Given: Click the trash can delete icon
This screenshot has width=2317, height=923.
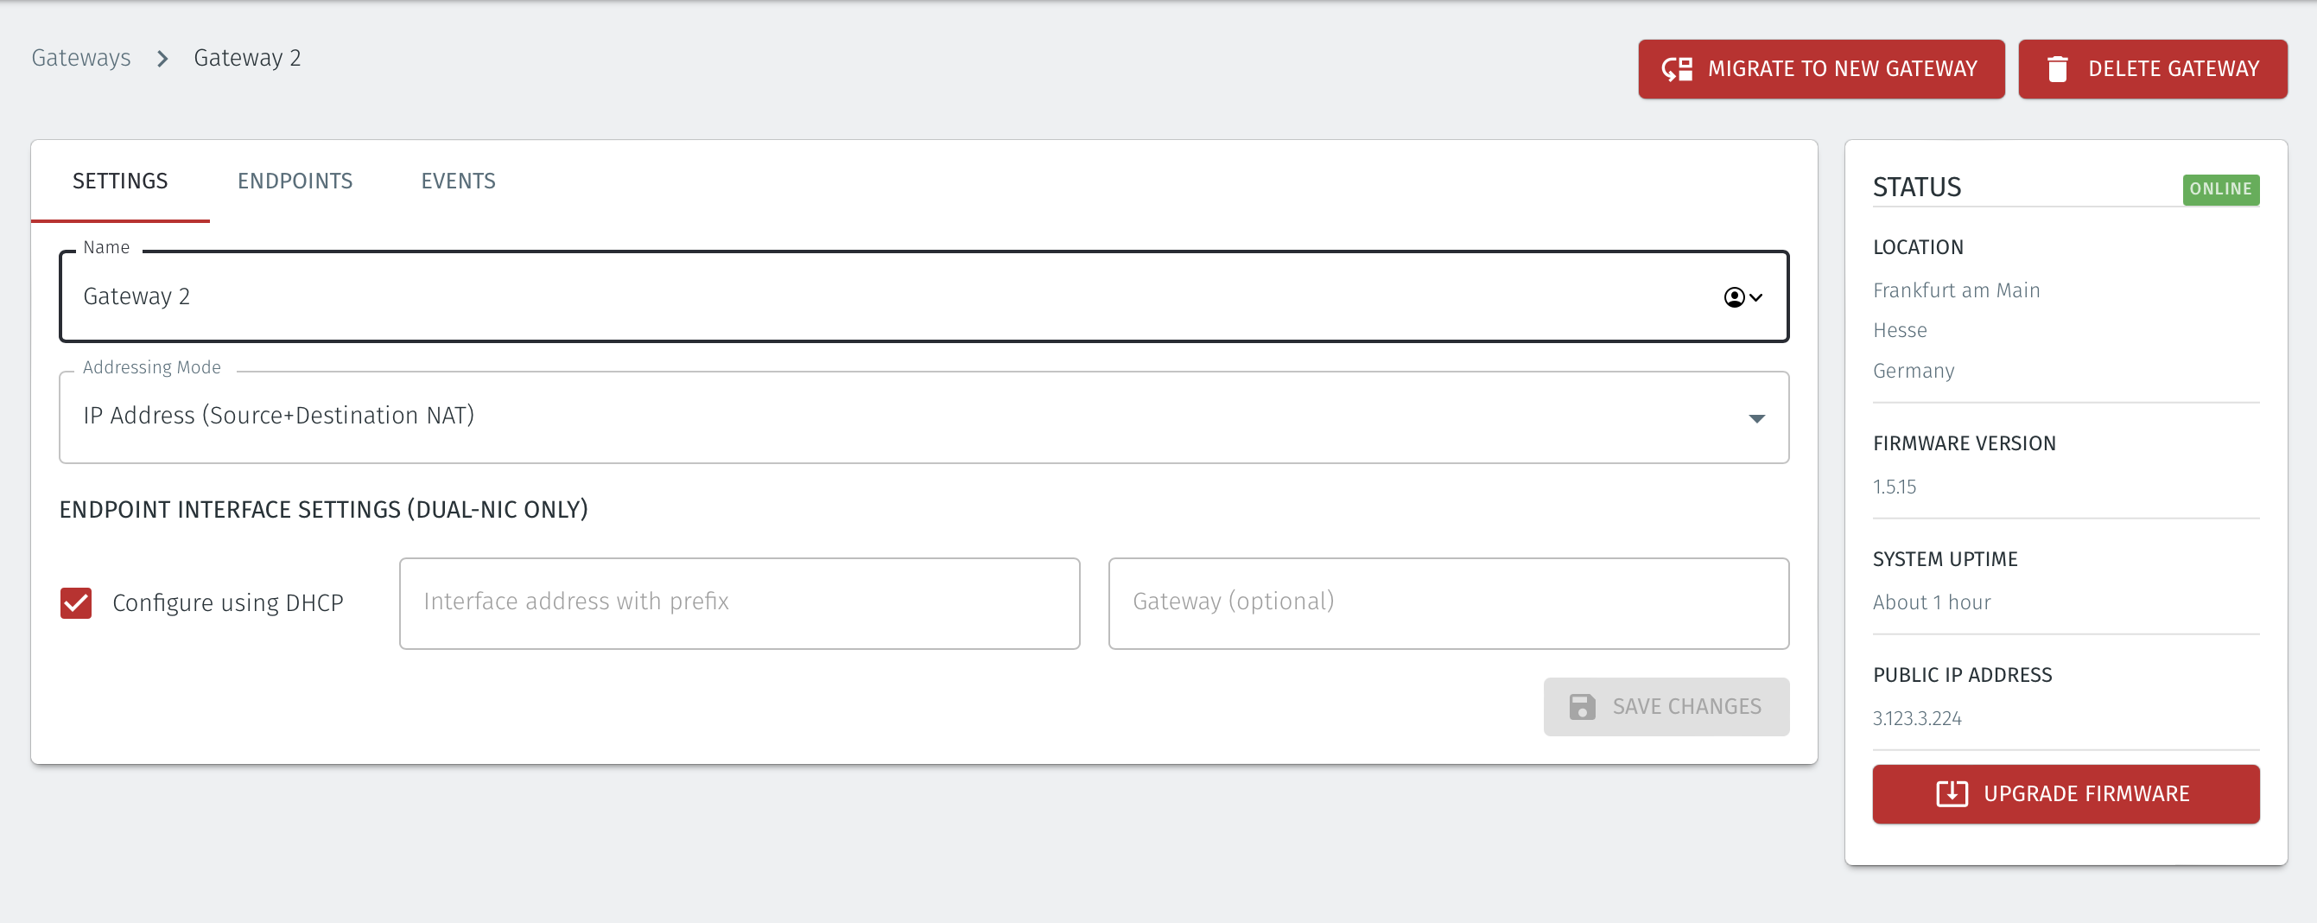Looking at the screenshot, I should (x=2057, y=69).
